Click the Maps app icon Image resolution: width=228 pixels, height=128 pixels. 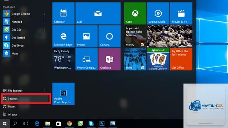point(6,54)
